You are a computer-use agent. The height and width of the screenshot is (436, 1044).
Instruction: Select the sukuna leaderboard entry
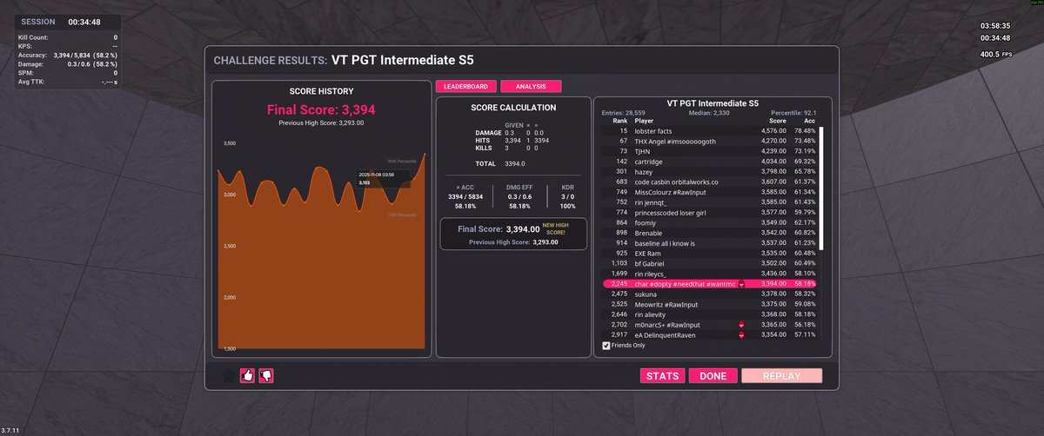coord(709,294)
